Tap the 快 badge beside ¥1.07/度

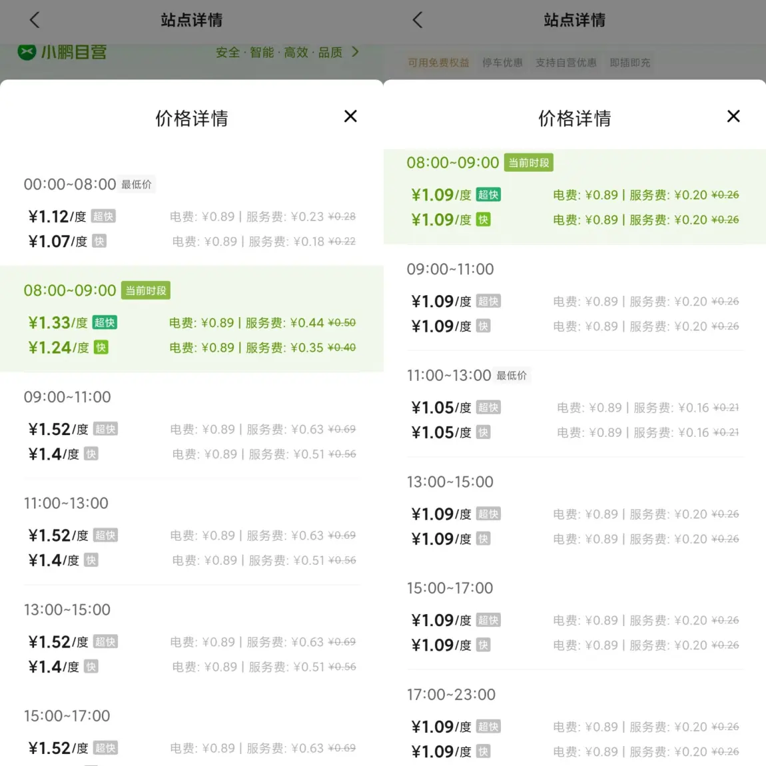click(x=99, y=241)
